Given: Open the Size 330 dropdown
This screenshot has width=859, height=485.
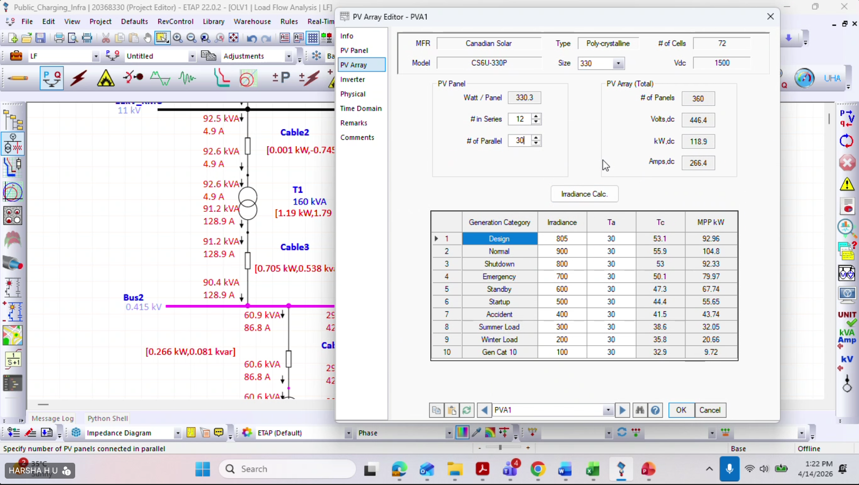Looking at the screenshot, I should coord(618,64).
